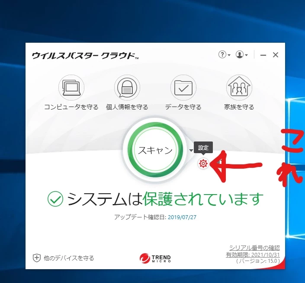Open the 家族を守る family house icon
This screenshot has width=305, height=283.
239,88
